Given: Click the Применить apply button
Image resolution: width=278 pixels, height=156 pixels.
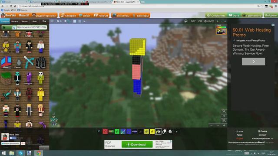Looking at the screenshot, I should click(x=252, y=16).
